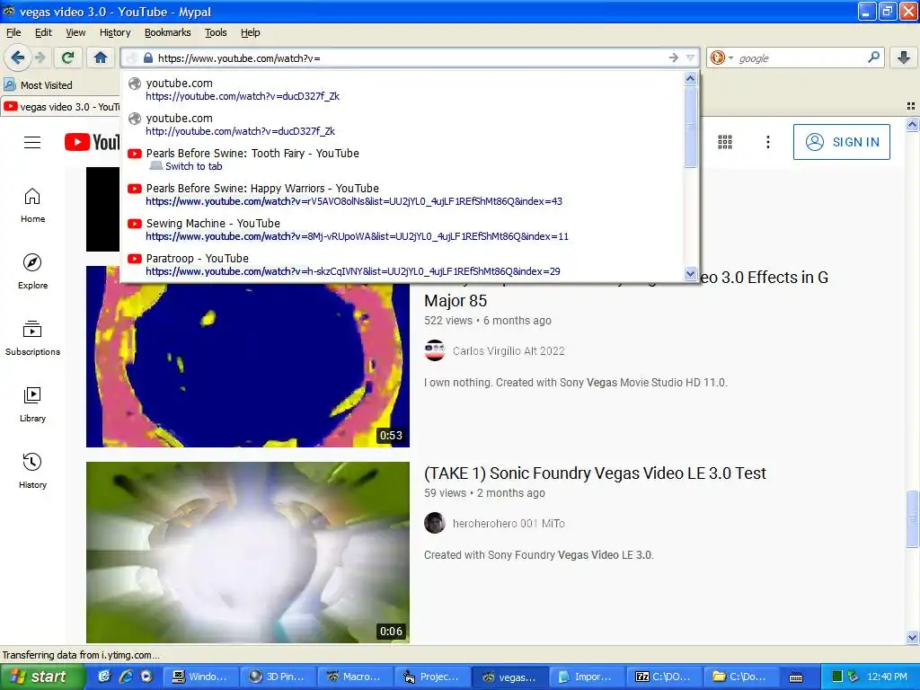Click the YouTube logo
Viewport: 920px width, 690px height.
[x=93, y=142]
